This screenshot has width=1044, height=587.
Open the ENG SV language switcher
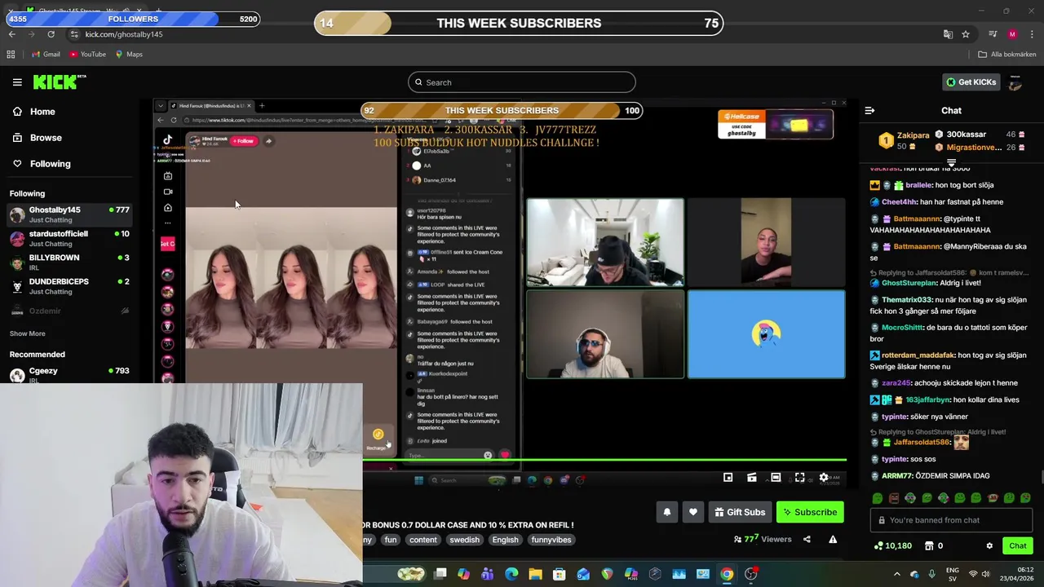pyautogui.click(x=953, y=574)
